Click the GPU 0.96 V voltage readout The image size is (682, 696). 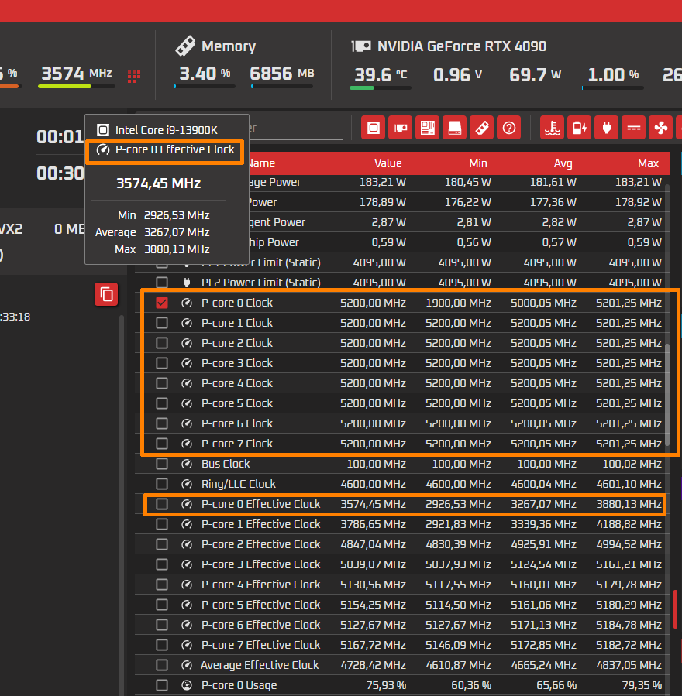[x=457, y=74]
